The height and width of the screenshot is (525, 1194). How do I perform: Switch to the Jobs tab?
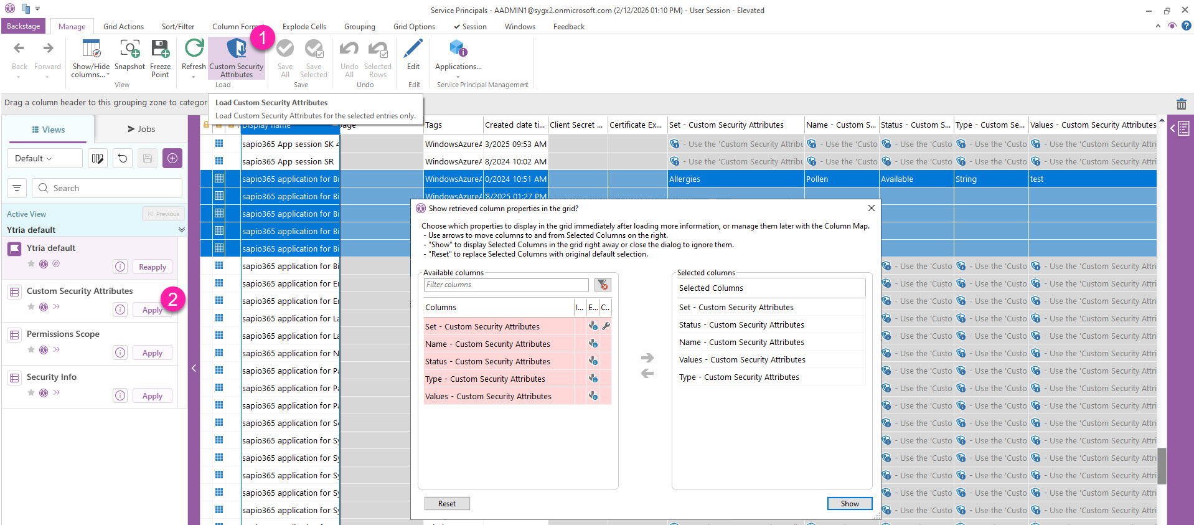tap(141, 129)
